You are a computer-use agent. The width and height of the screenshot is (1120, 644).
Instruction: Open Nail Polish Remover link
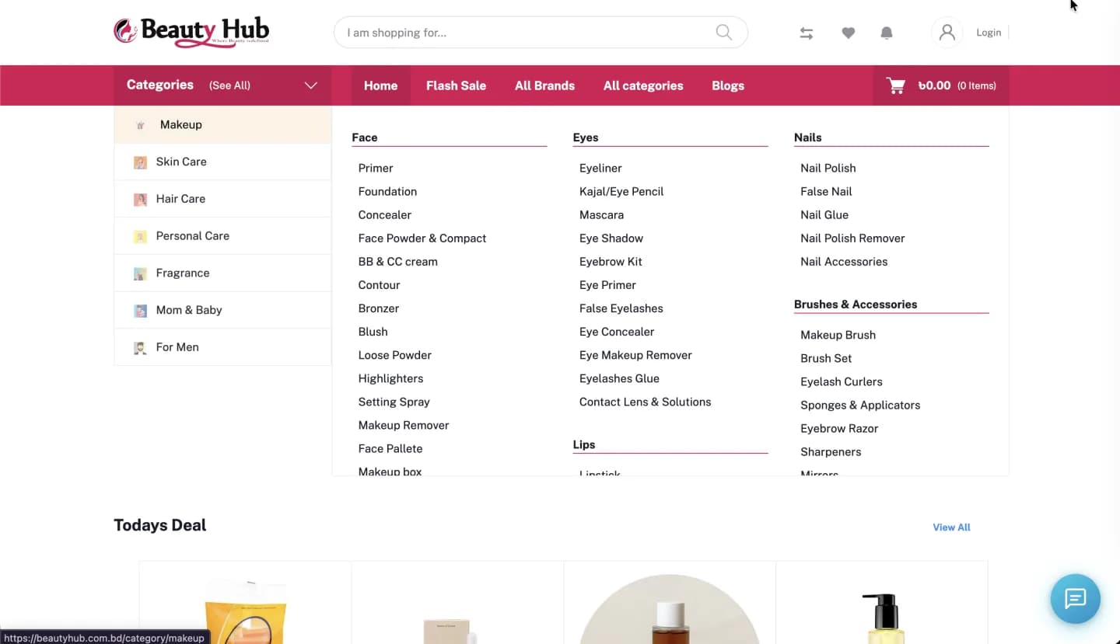click(x=852, y=238)
